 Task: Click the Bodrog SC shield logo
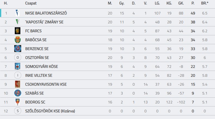tap(18, 102)
